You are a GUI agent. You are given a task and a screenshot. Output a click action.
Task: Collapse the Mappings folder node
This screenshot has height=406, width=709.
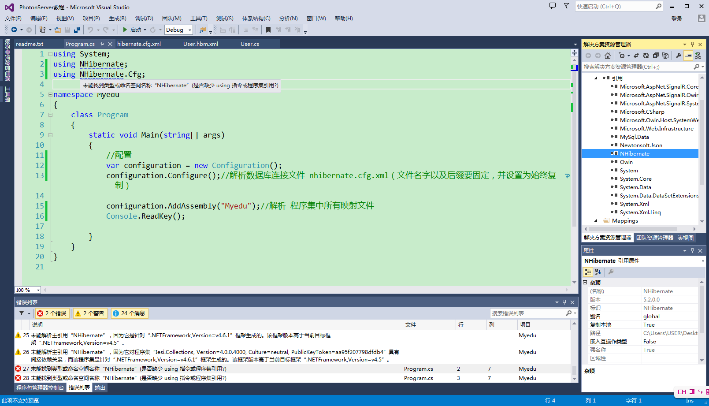click(x=596, y=220)
